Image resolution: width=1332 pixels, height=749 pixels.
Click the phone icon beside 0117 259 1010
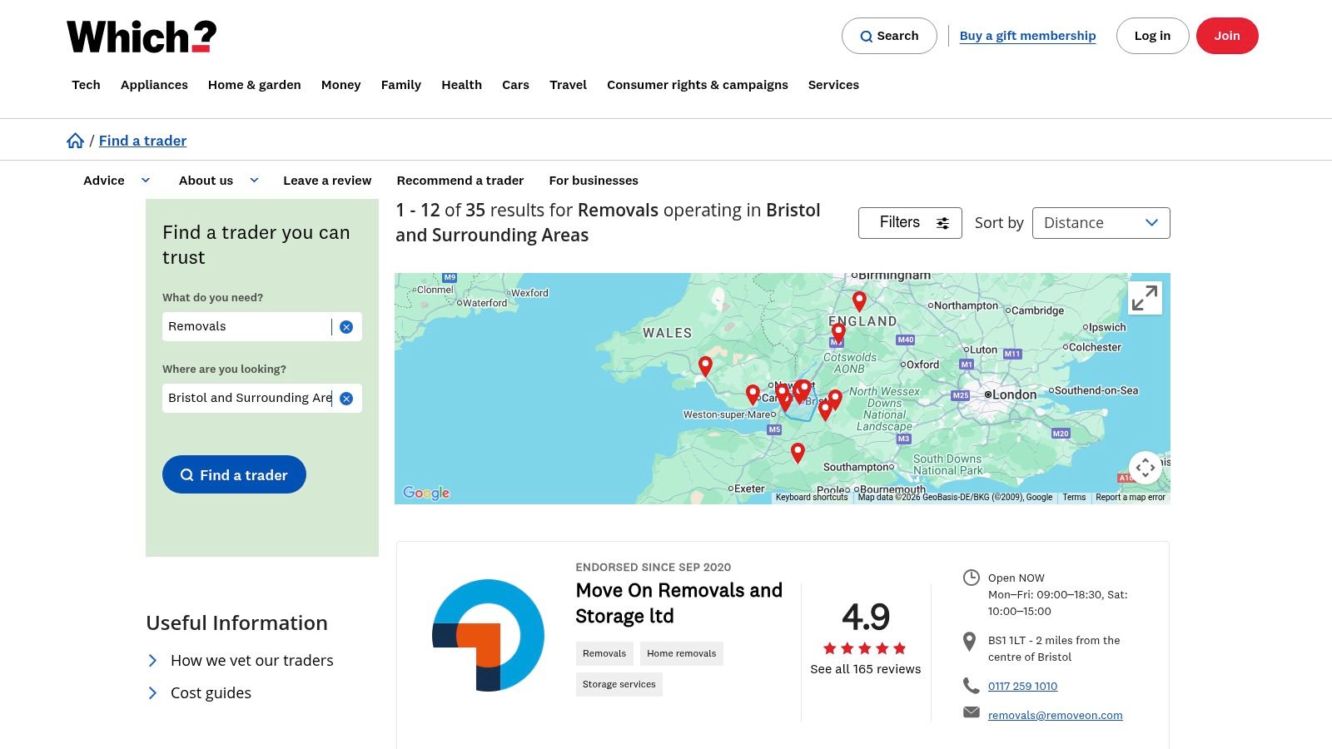click(972, 686)
